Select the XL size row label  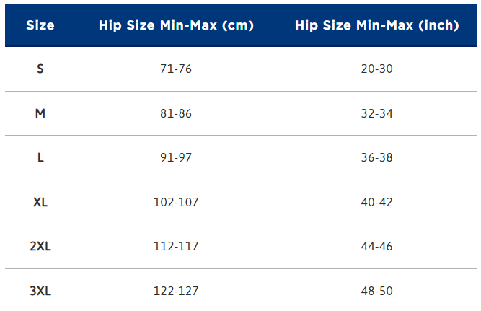(x=40, y=202)
